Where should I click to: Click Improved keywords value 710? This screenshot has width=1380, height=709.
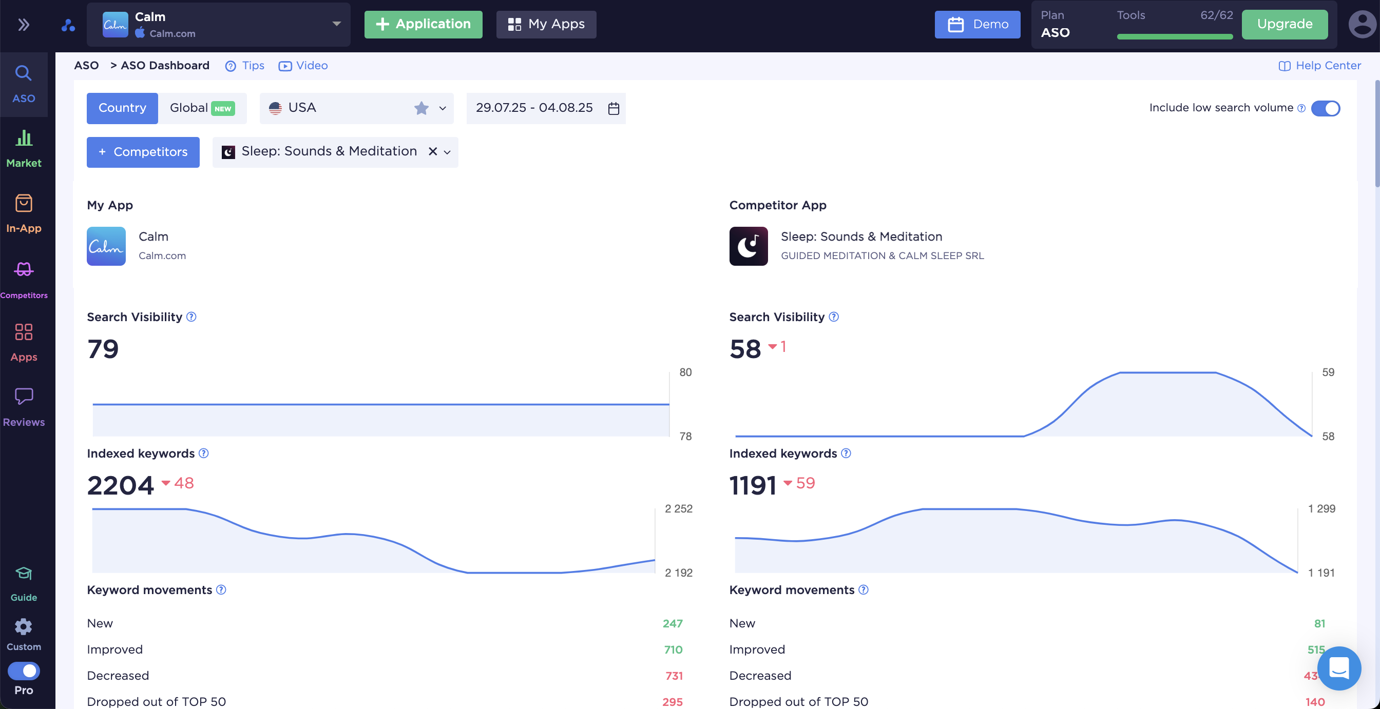(673, 650)
